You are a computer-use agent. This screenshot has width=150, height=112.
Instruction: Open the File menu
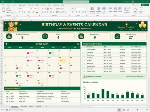3,5
